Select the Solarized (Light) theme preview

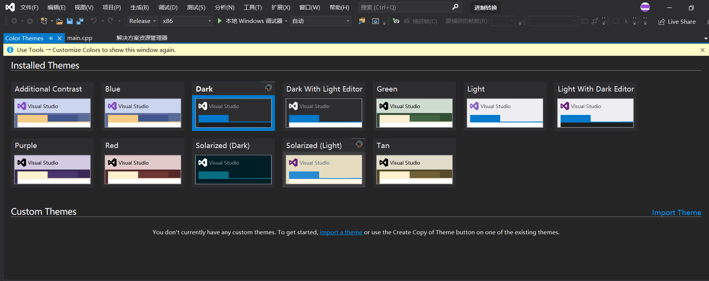[x=324, y=170]
